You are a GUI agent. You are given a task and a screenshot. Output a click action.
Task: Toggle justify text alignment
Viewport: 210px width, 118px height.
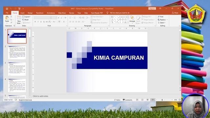[79, 22]
